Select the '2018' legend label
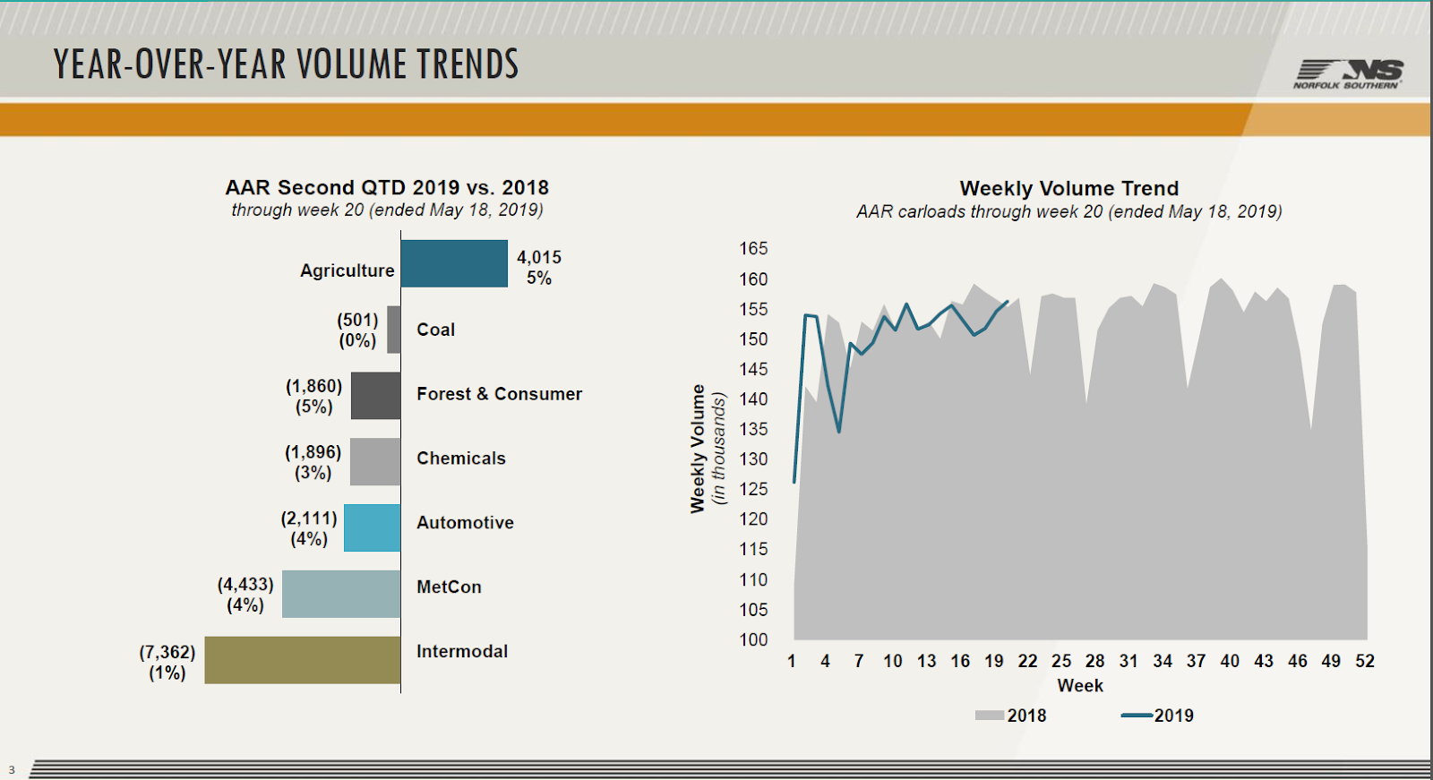The image size is (1433, 780). coord(1026,716)
